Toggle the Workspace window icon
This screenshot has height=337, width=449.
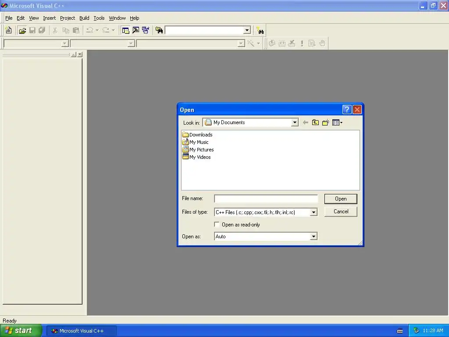[x=125, y=30]
